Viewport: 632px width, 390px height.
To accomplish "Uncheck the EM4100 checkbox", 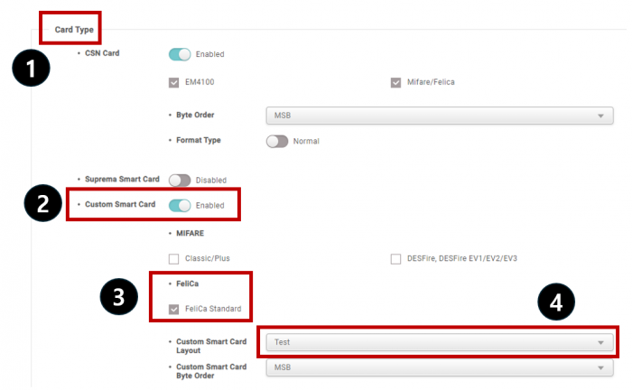I will 174,83.
